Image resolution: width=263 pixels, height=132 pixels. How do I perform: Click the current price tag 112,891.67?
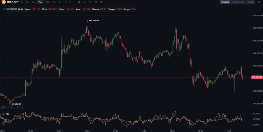(257, 77)
